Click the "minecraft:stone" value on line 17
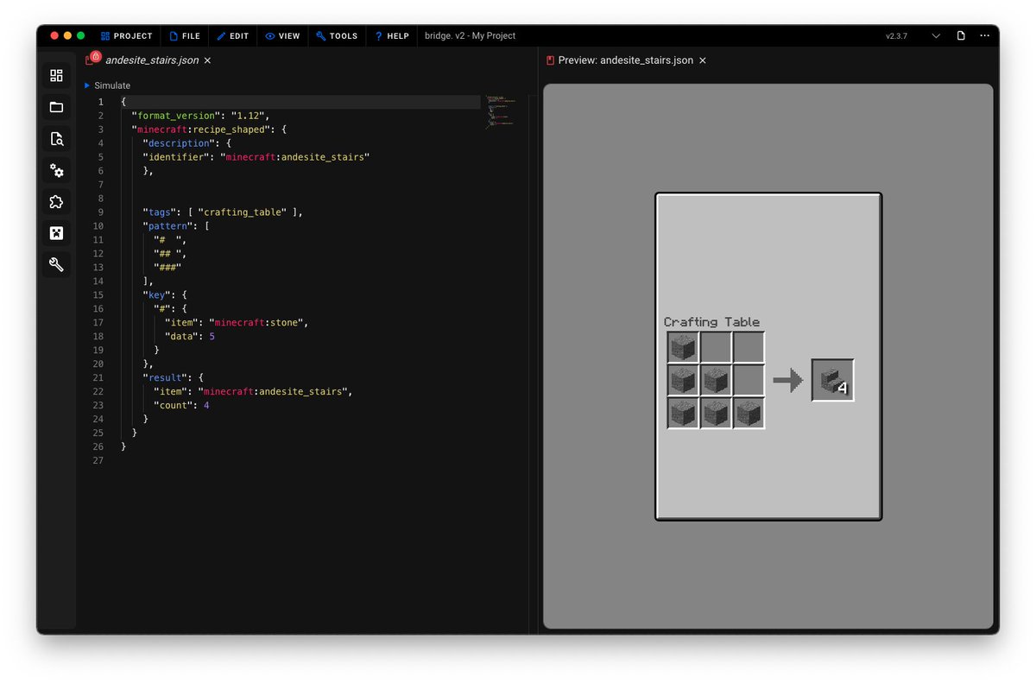 coord(256,323)
